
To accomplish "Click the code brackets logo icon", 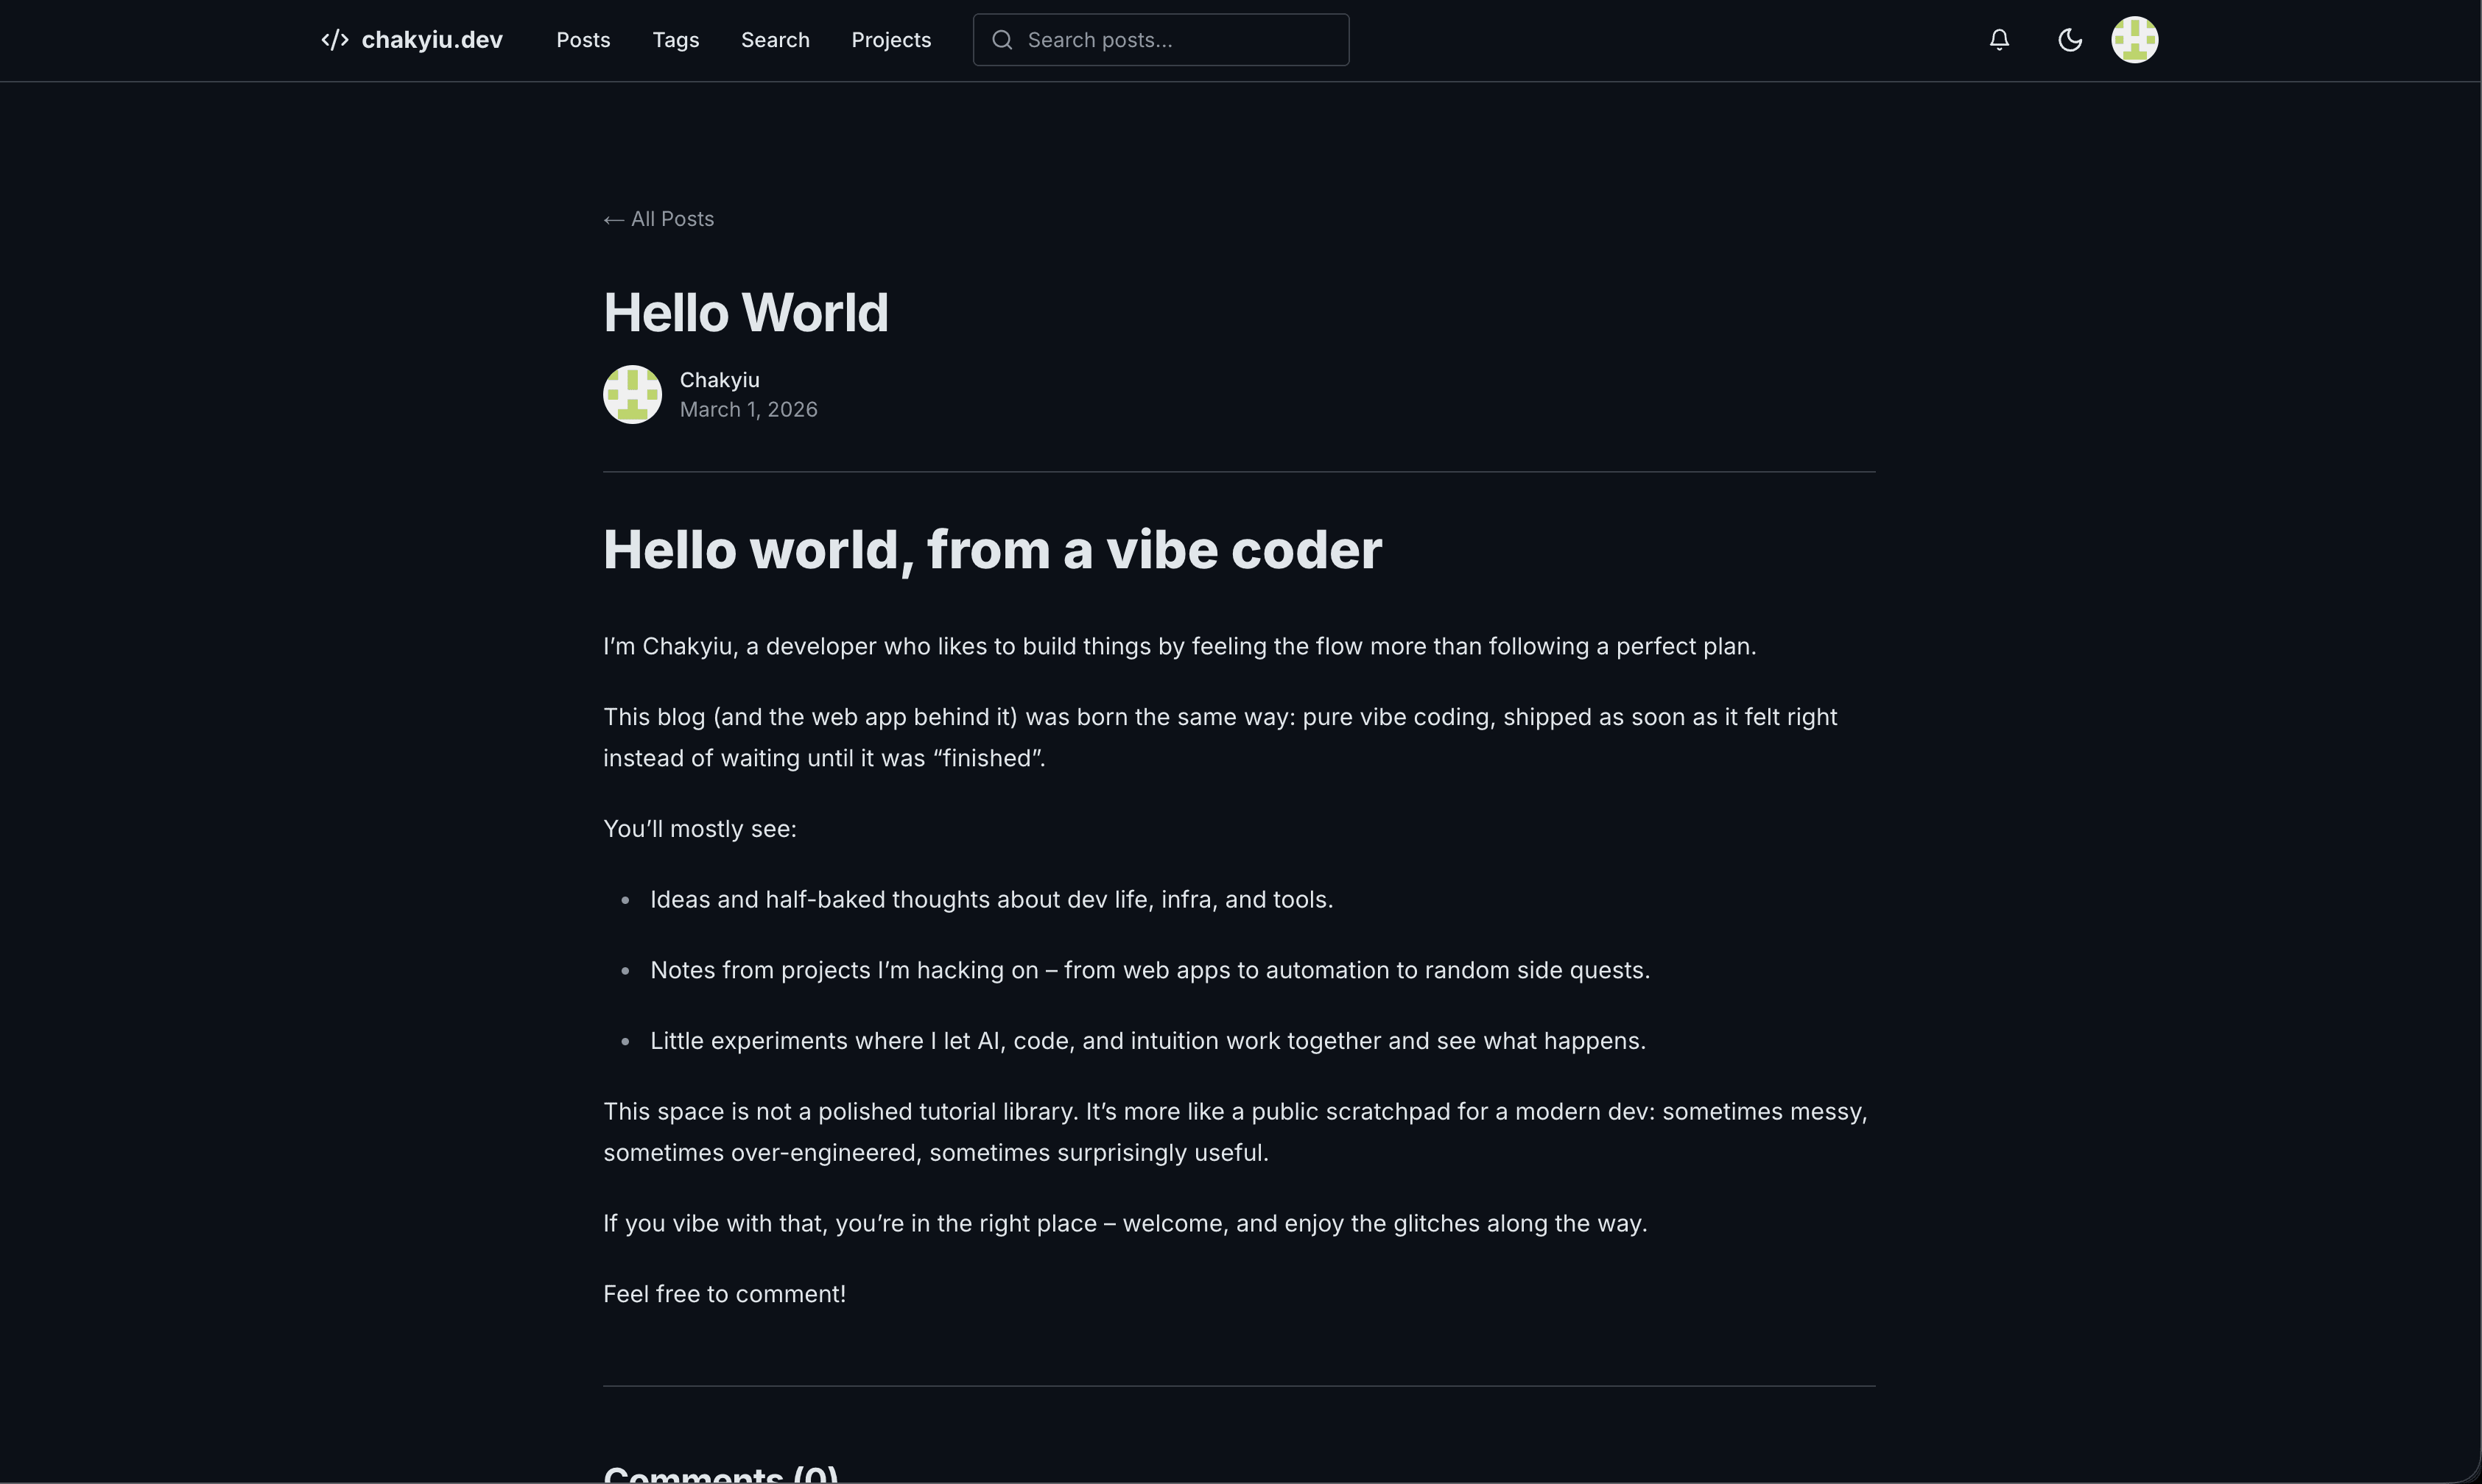I will coord(334,40).
